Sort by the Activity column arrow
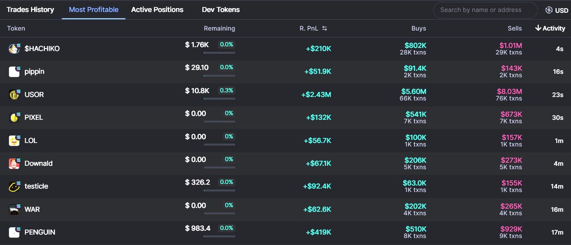Screen dimensions: 571x245 [538, 28]
